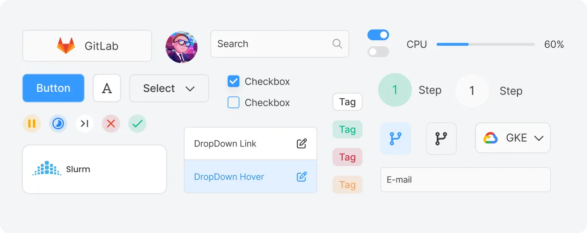The height and width of the screenshot is (233, 587).
Task: Uncheck the checked Checkbox
Action: (234, 82)
